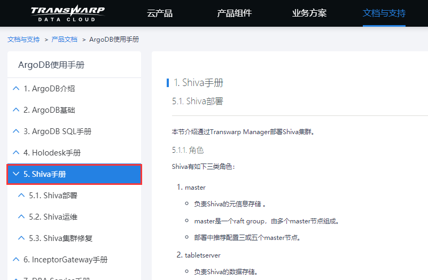Image resolution: width=428 pixels, height=280 pixels.
Task: Open the 产品组件 menu
Action: (234, 13)
